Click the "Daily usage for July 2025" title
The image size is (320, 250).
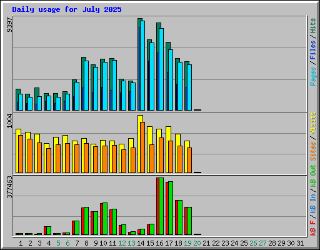(x=67, y=9)
